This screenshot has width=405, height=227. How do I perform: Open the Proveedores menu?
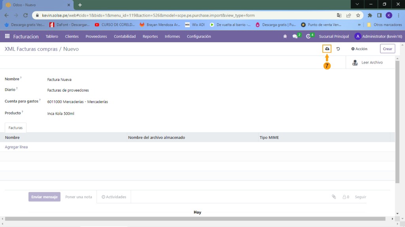96,36
